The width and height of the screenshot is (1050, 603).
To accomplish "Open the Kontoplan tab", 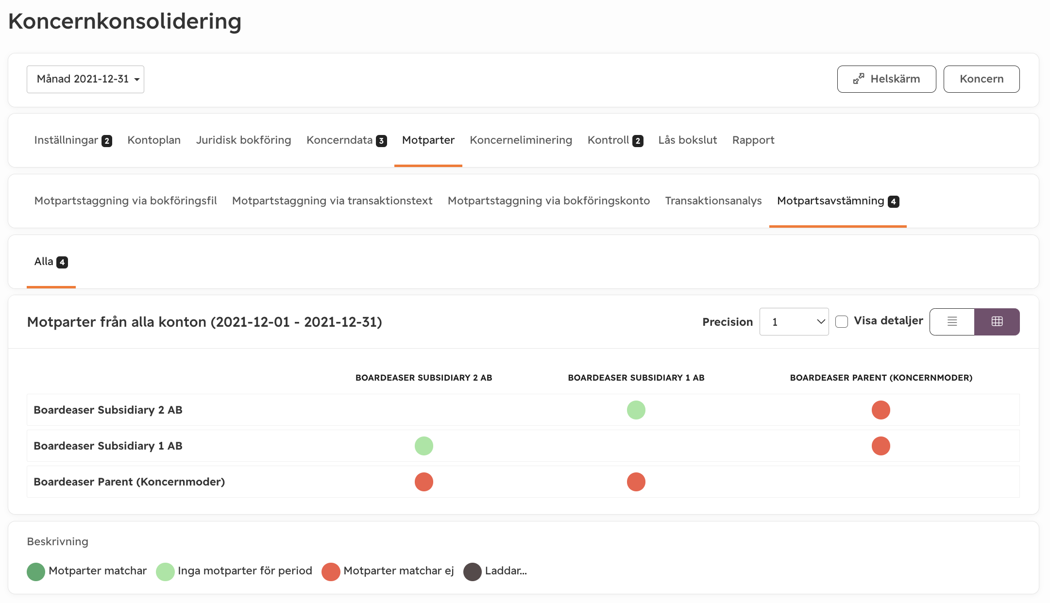I will 154,140.
